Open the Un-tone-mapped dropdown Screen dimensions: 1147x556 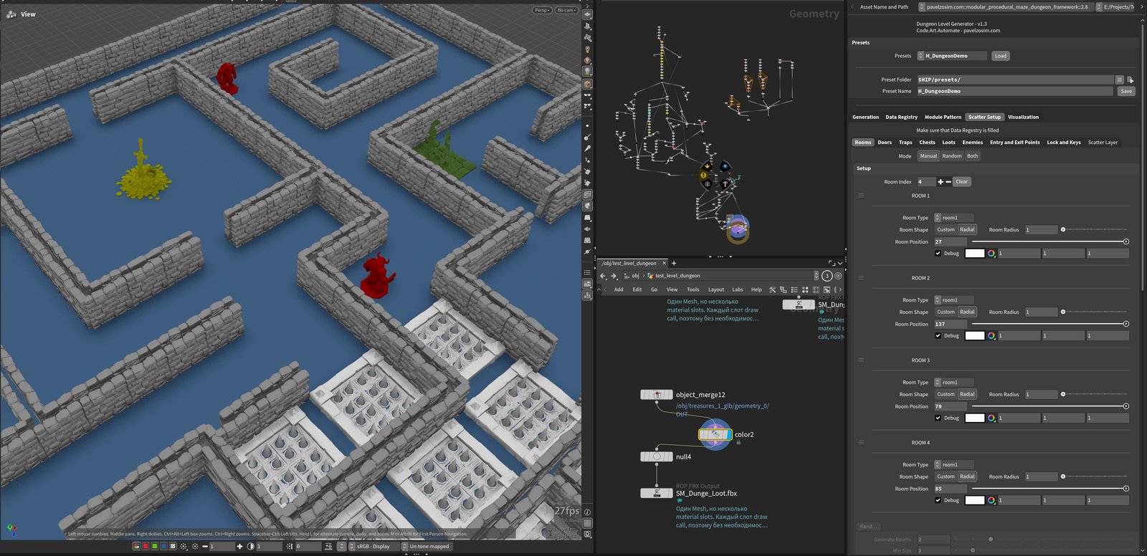tap(429, 546)
